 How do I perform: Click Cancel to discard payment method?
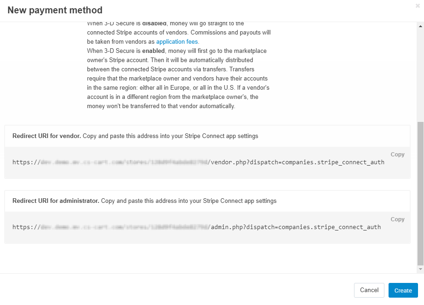tap(369, 290)
